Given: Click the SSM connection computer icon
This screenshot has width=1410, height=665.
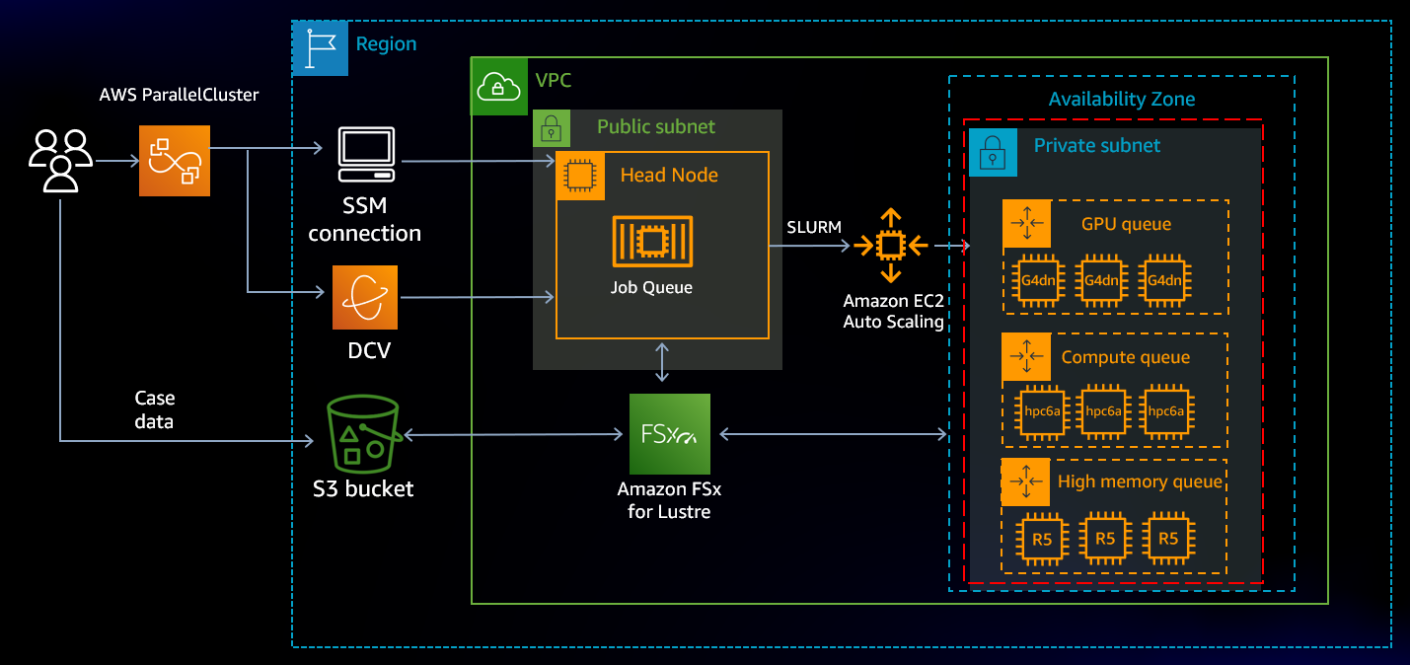Looking at the screenshot, I should (365, 155).
